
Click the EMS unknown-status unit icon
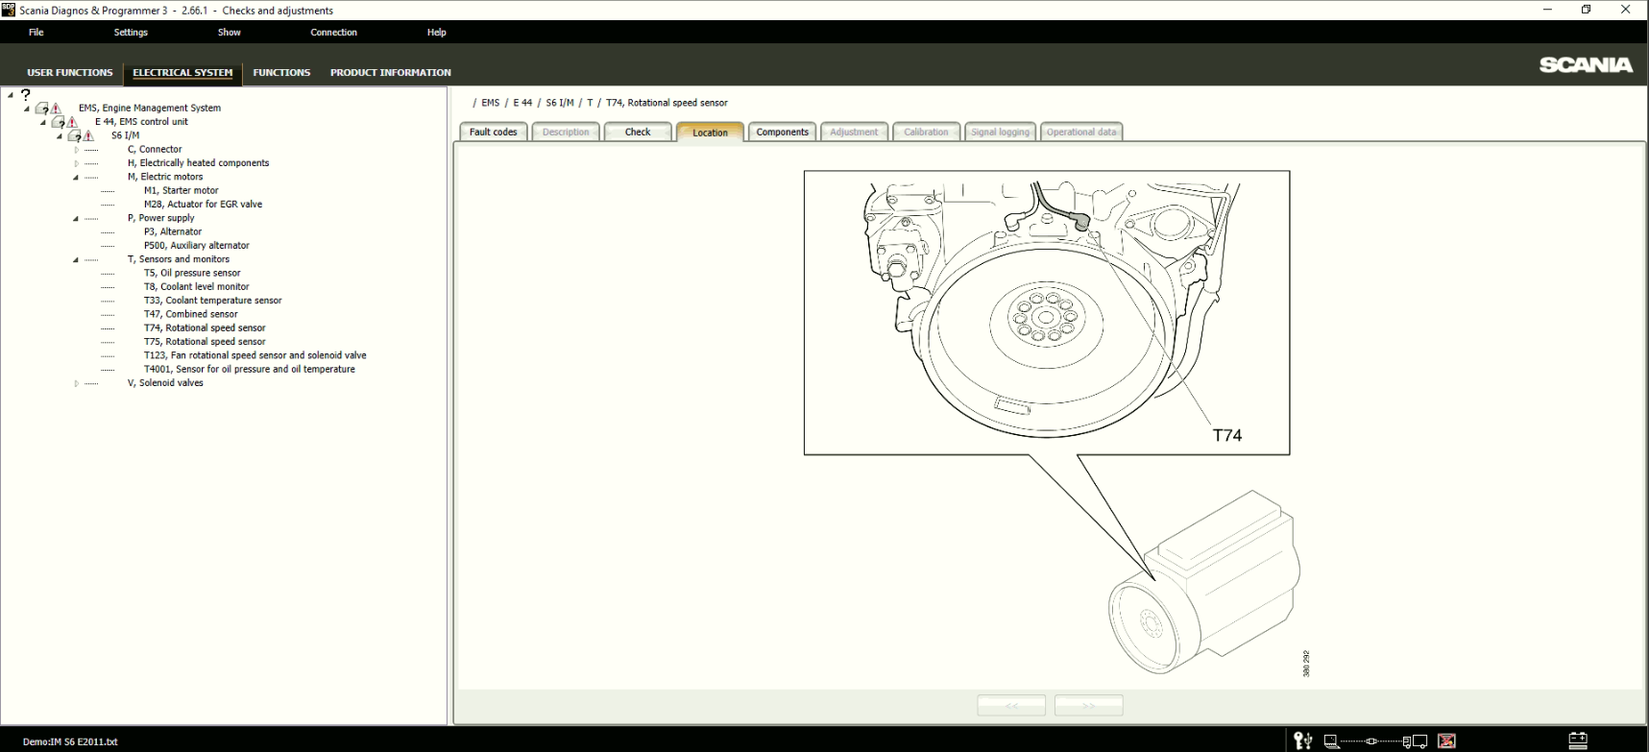click(41, 109)
